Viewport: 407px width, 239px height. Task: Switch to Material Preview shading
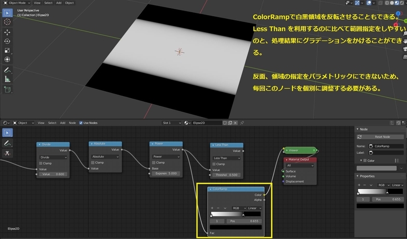point(397,3)
